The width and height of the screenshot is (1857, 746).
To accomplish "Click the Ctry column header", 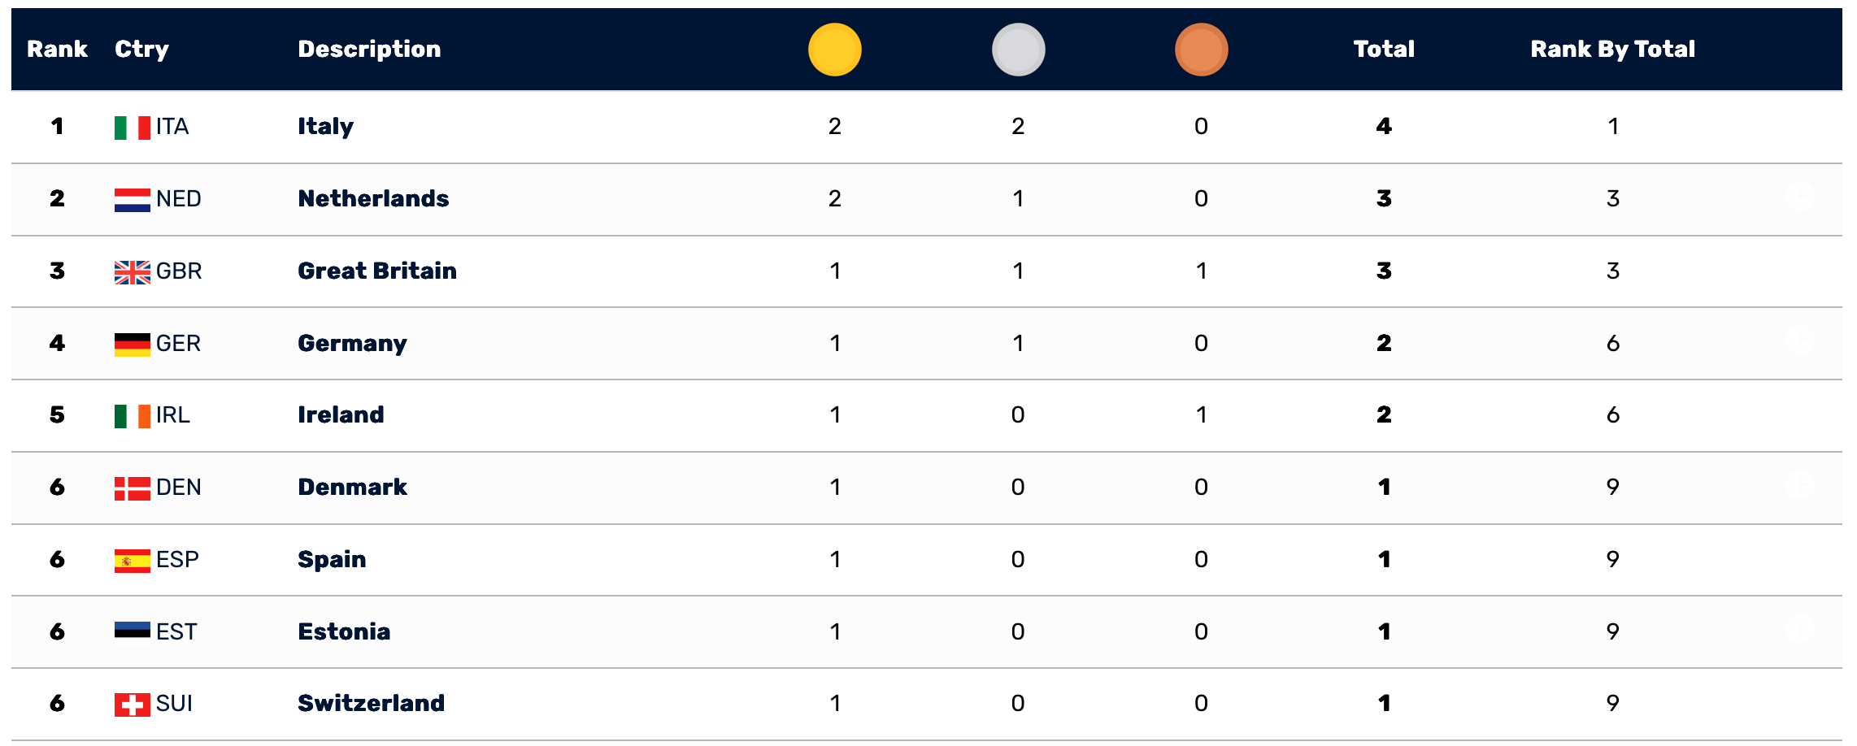I will pos(141,50).
